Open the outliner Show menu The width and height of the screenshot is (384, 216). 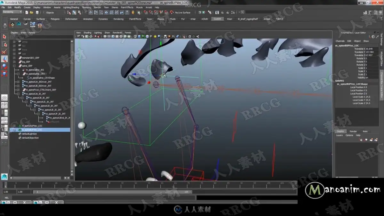point(23,33)
